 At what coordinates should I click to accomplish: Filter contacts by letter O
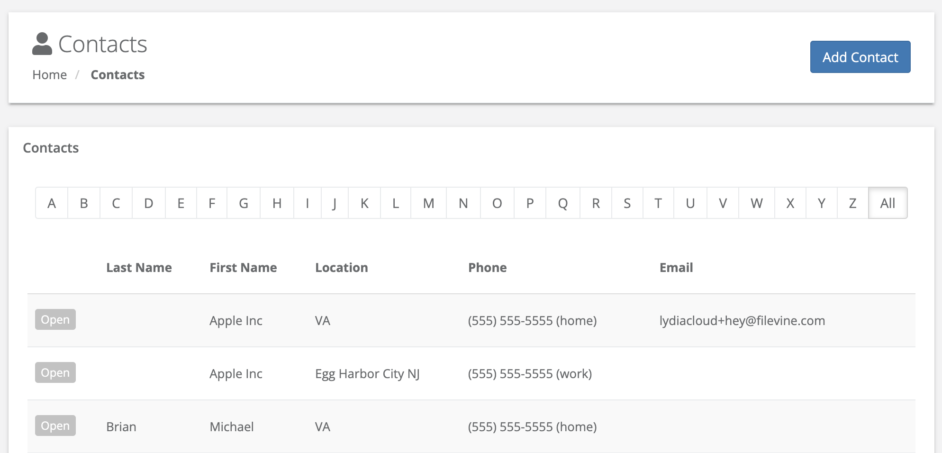pyautogui.click(x=497, y=203)
